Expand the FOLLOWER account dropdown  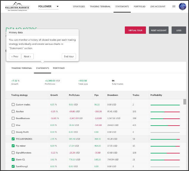[48, 7]
